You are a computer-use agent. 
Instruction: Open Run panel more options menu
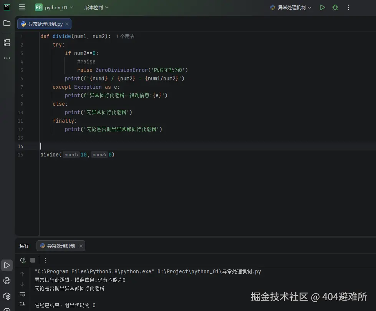(45, 260)
